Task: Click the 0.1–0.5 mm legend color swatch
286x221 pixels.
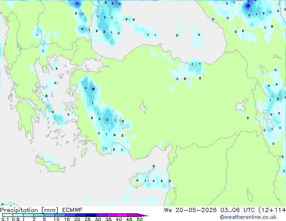Action: pos(8,215)
